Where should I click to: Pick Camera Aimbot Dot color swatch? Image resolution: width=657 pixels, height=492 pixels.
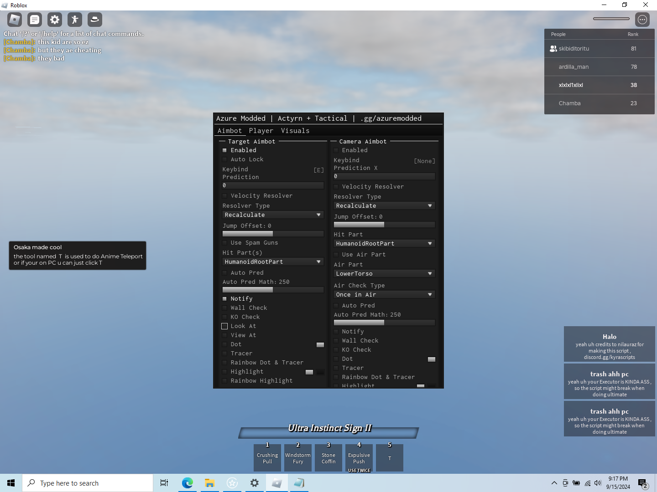coord(432,359)
